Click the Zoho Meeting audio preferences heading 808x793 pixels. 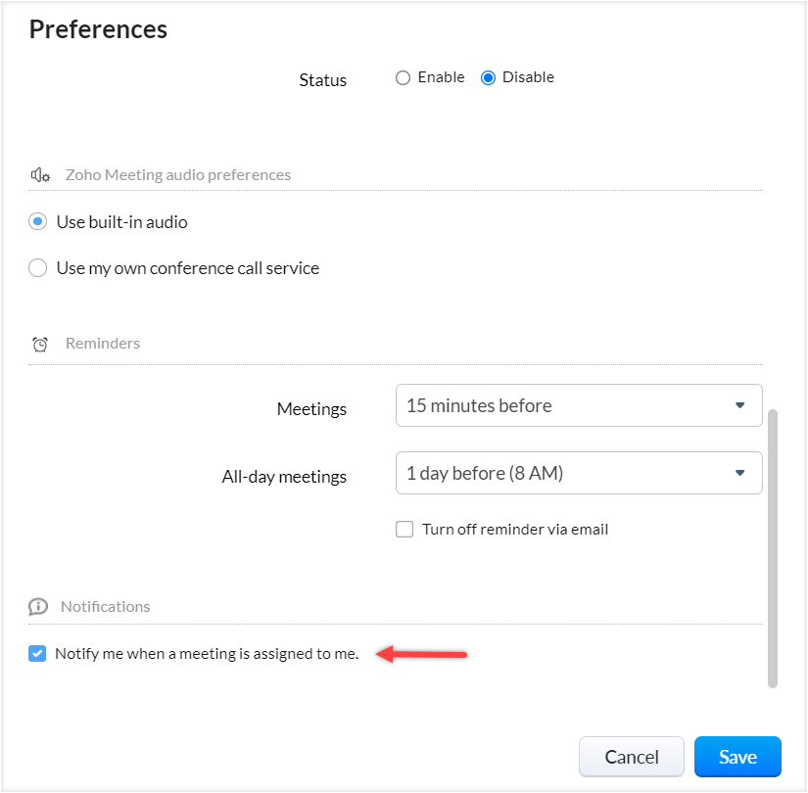tap(178, 175)
